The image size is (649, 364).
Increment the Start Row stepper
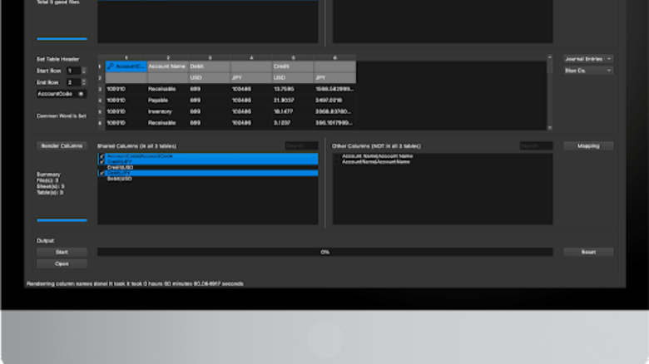pyautogui.click(x=83, y=69)
